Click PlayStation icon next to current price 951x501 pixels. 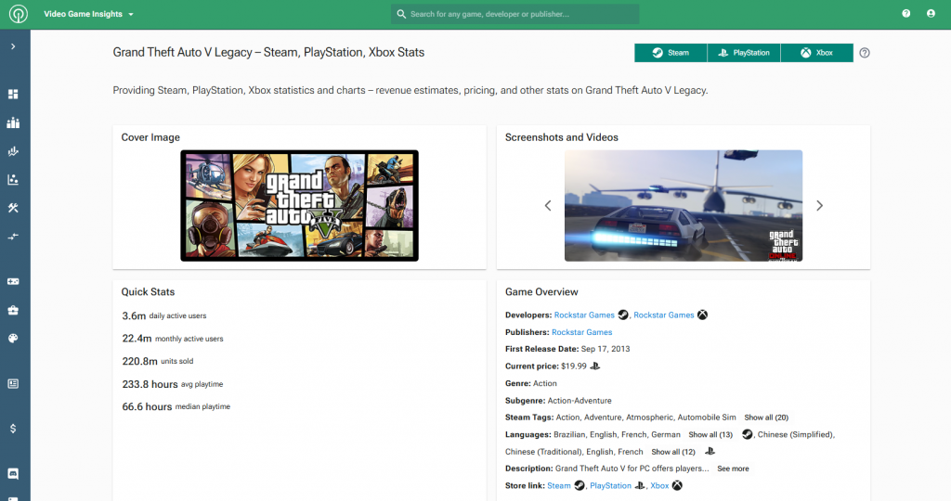coord(595,366)
